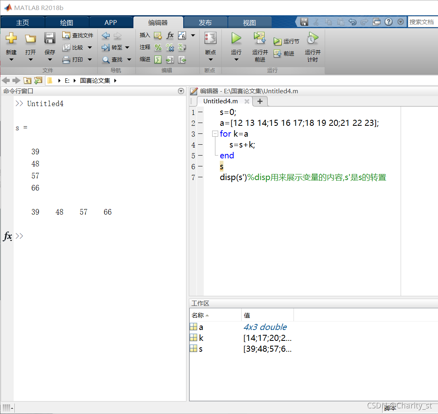Switch to the Publish tab 发布
The image size is (438, 414).
[205, 23]
